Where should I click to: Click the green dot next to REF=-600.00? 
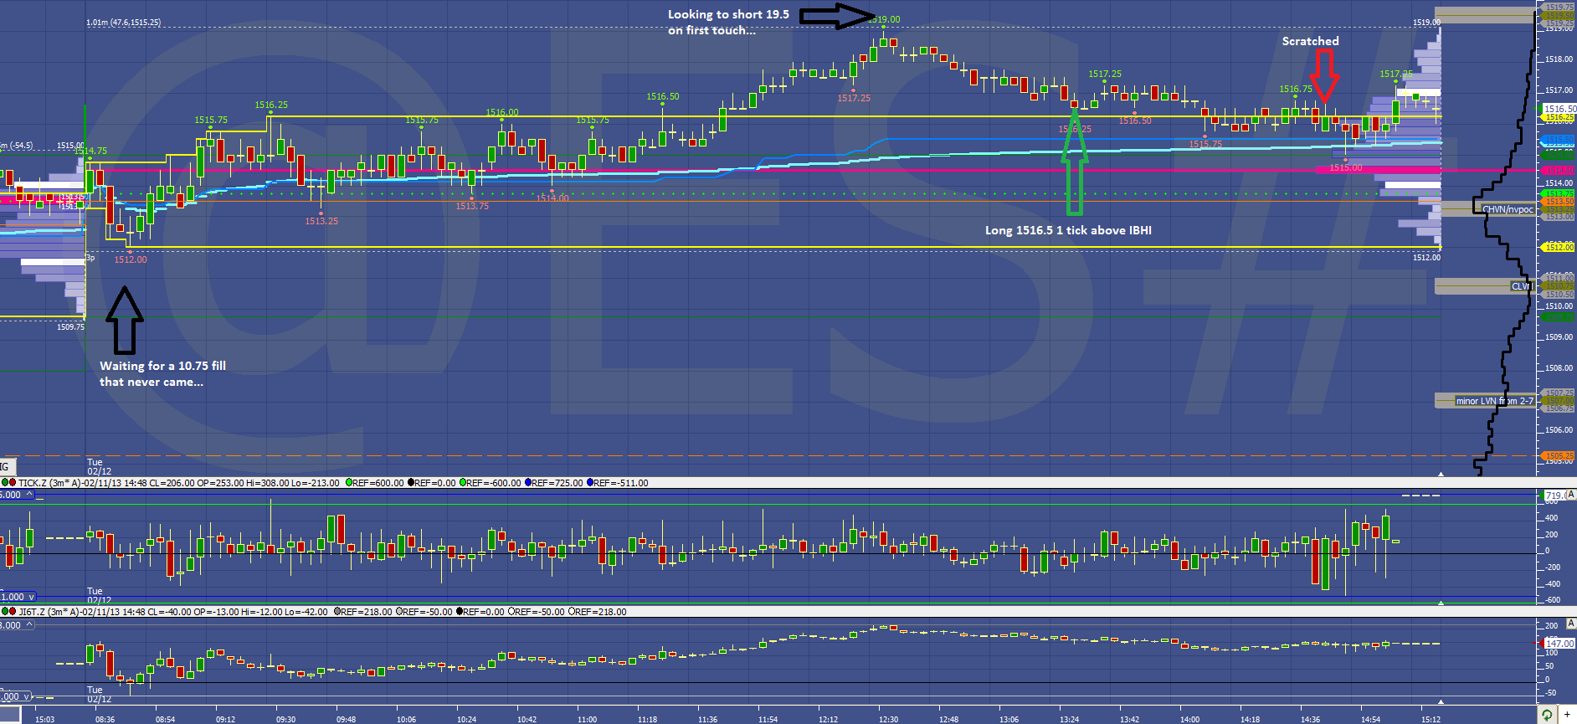pyautogui.click(x=462, y=483)
